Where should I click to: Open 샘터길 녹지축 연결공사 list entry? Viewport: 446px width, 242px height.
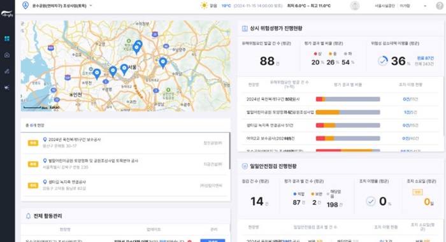click(x=125, y=185)
